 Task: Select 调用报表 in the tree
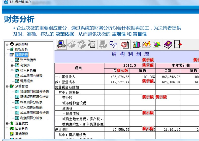26,81
